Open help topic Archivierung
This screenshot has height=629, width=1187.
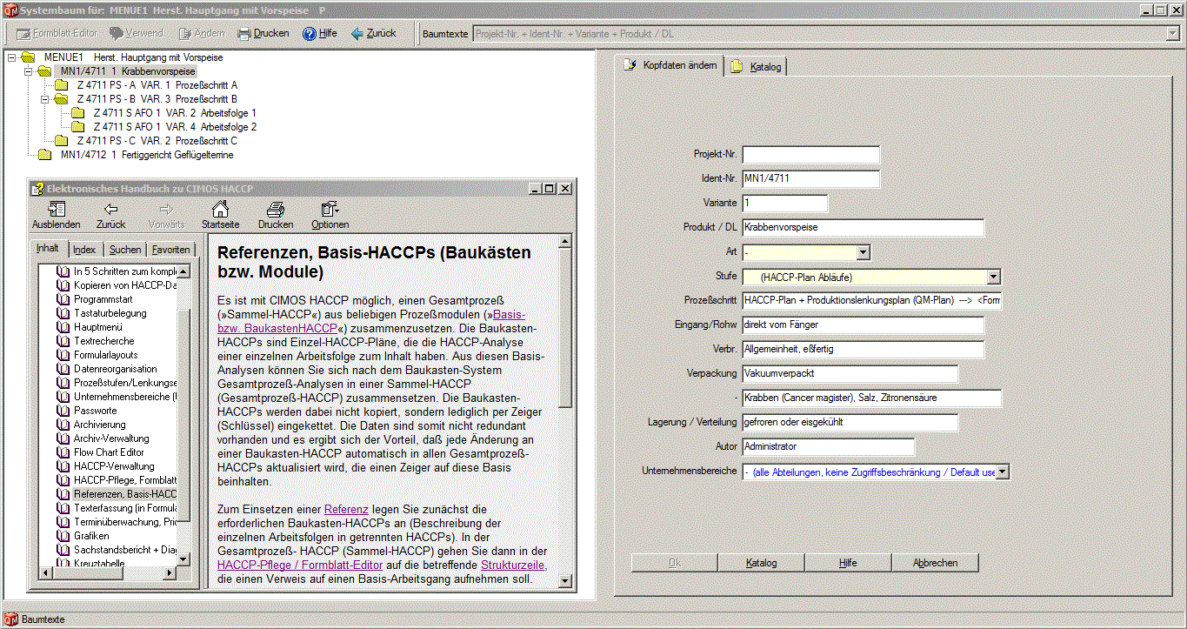pyautogui.click(x=100, y=425)
